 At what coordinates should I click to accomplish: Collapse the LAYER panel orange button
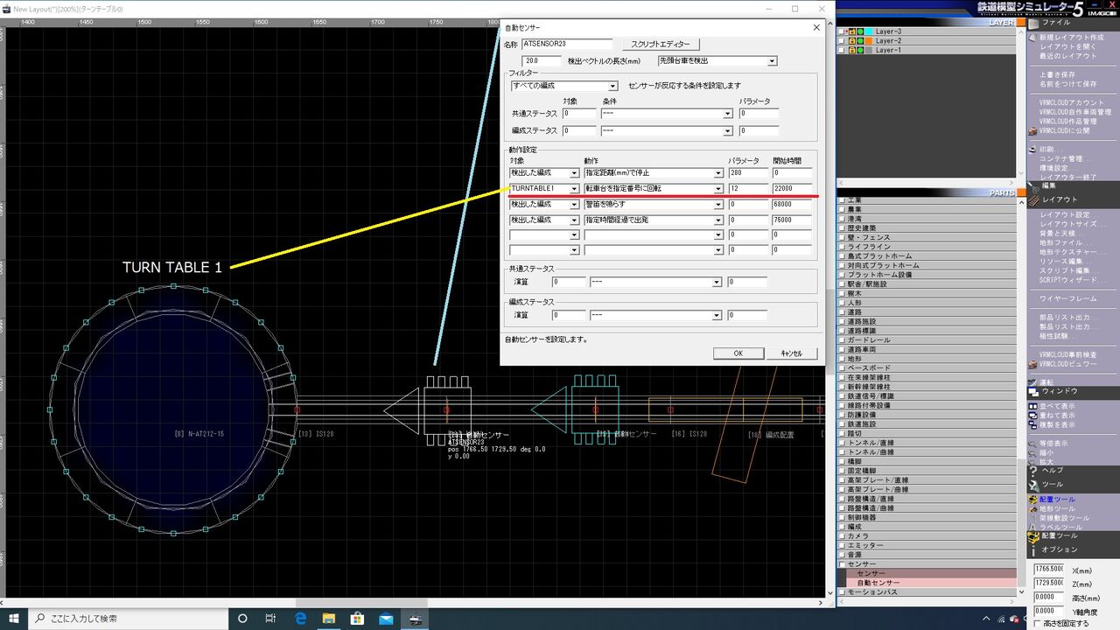tap(1019, 23)
